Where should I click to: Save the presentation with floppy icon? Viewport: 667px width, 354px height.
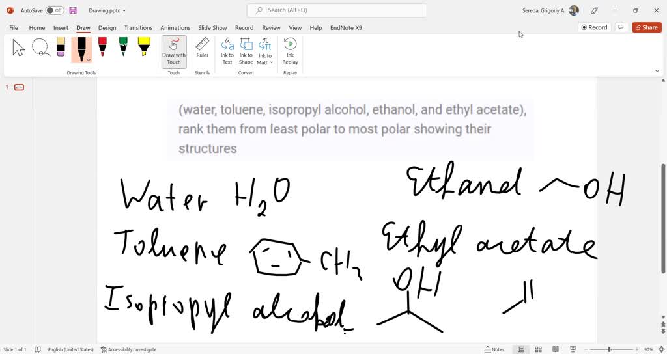coord(73,10)
